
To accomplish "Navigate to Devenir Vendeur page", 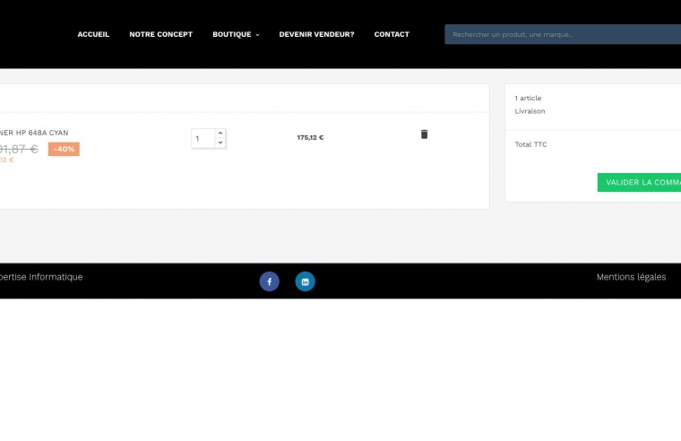I will pyautogui.click(x=316, y=34).
